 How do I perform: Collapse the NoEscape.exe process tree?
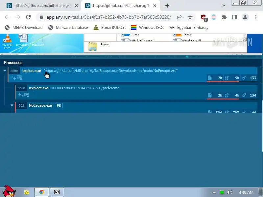[x=12, y=105]
